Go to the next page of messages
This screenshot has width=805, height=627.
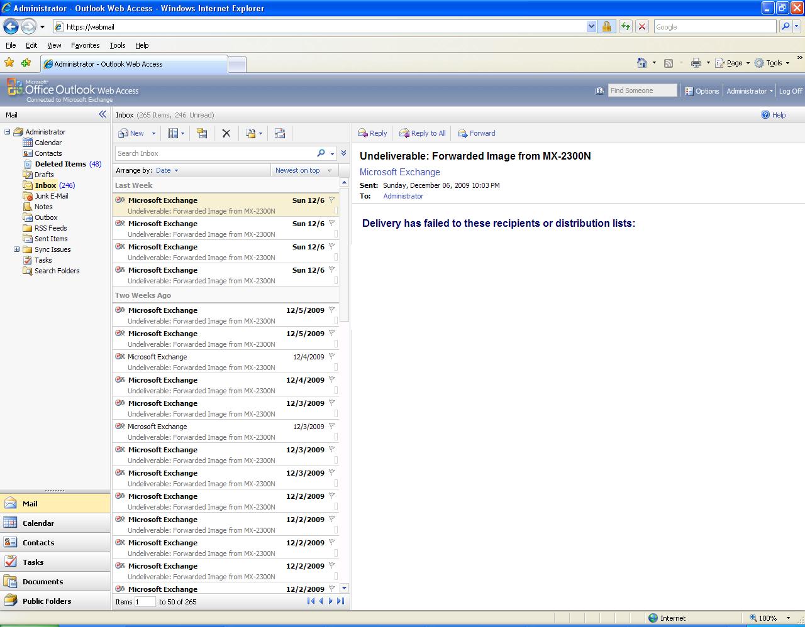[x=331, y=601]
